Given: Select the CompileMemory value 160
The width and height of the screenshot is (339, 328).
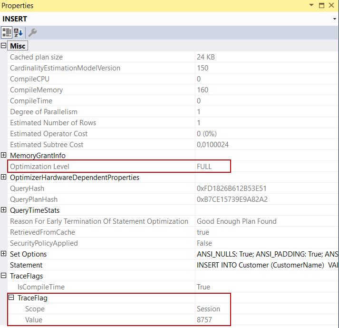Looking at the screenshot, I should [x=203, y=90].
